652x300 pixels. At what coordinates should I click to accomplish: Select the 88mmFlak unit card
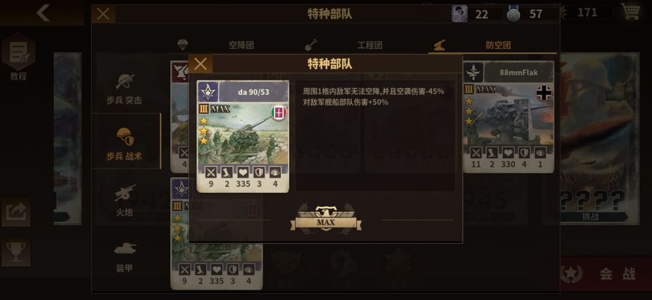(508, 117)
